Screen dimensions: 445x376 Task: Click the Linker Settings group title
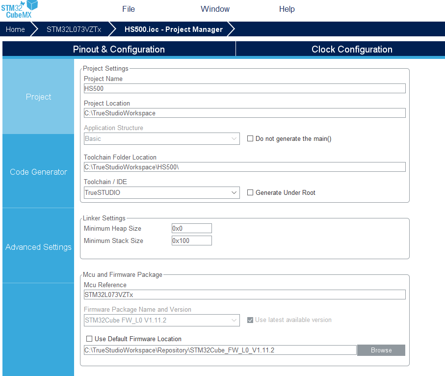tap(104, 218)
